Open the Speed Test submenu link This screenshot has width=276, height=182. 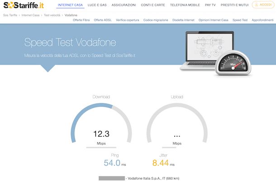(240, 20)
